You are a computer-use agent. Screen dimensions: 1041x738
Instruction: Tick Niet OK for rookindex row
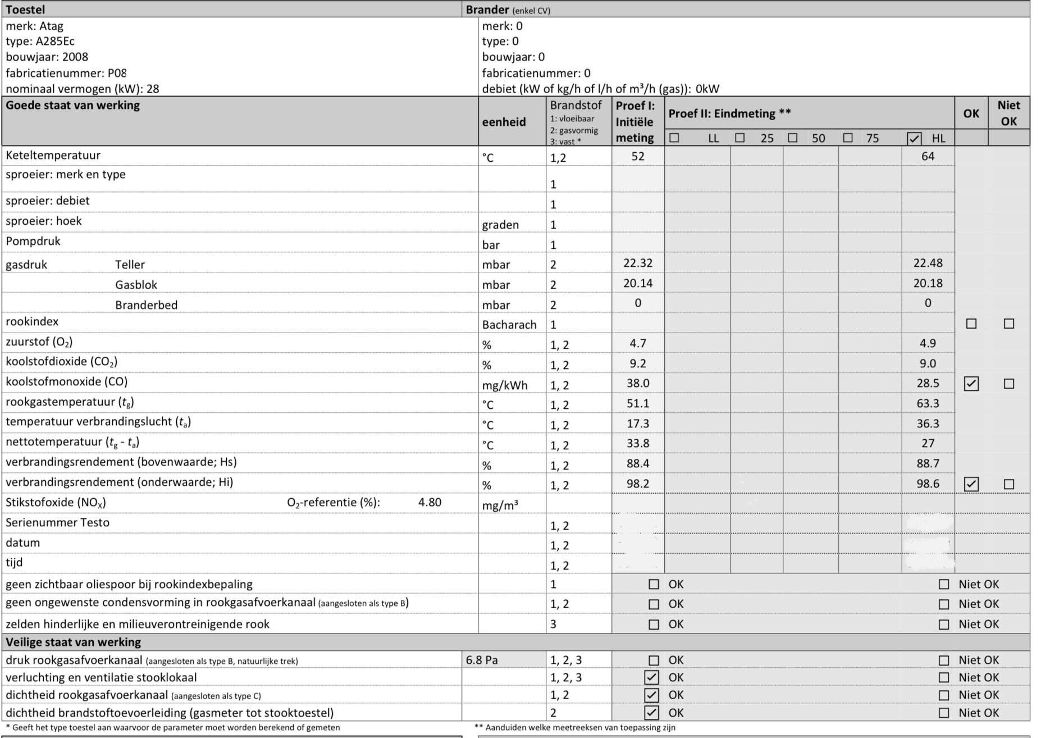coord(1009,324)
